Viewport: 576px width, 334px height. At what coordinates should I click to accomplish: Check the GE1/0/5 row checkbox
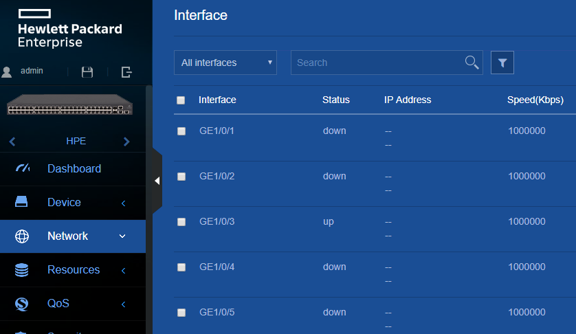click(x=181, y=313)
